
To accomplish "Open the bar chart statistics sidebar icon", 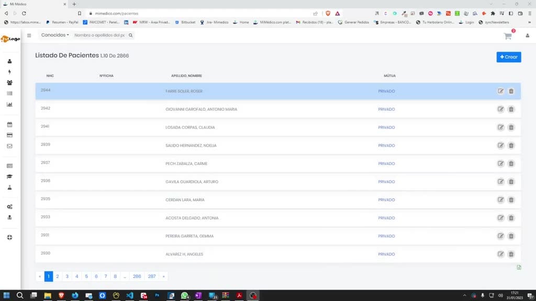I will [9, 105].
